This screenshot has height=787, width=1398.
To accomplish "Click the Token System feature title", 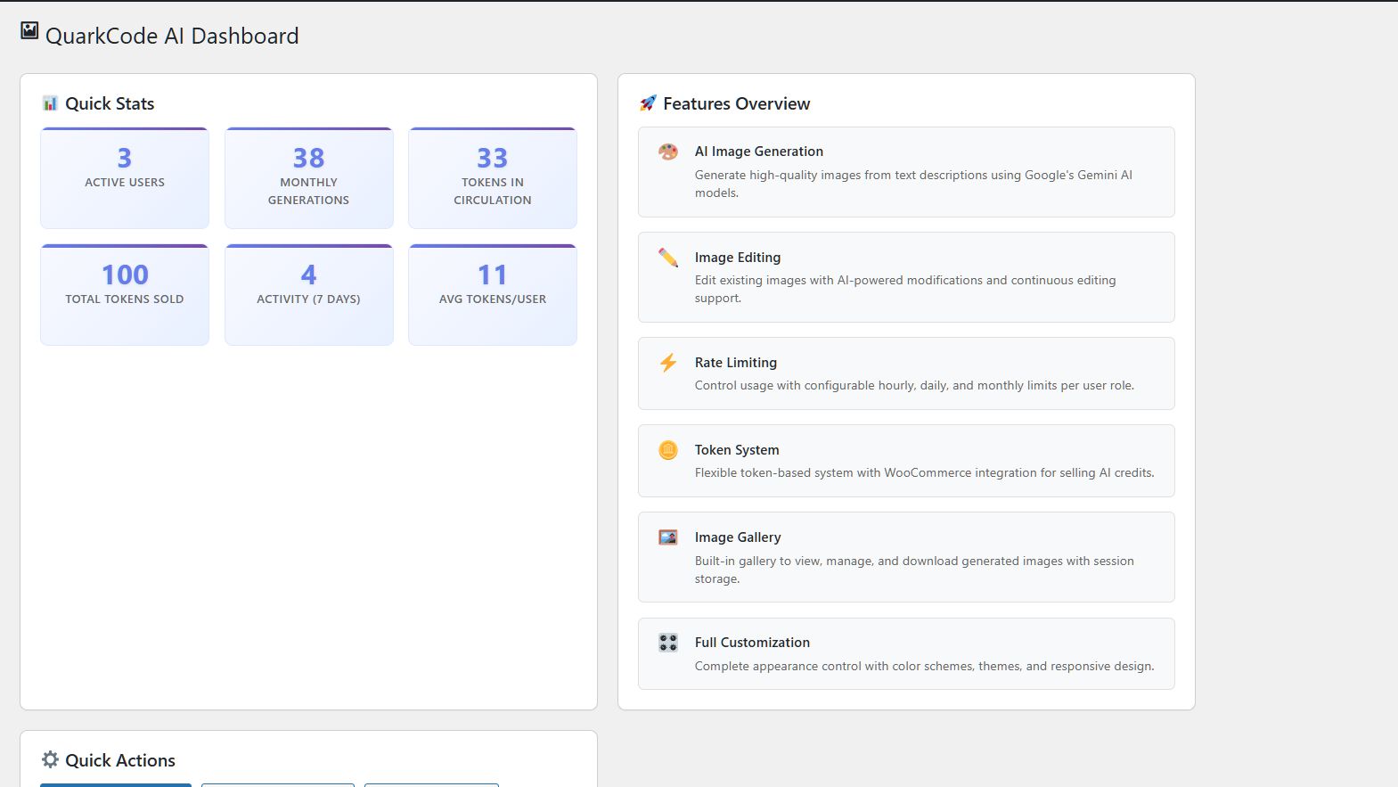I will coord(737,450).
